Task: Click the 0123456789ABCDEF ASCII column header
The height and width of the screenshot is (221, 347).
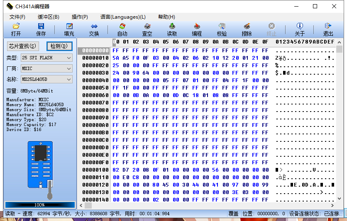Action: point(305,42)
